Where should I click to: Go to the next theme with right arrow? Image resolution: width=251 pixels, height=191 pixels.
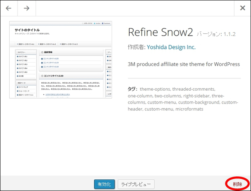tap(27, 8)
